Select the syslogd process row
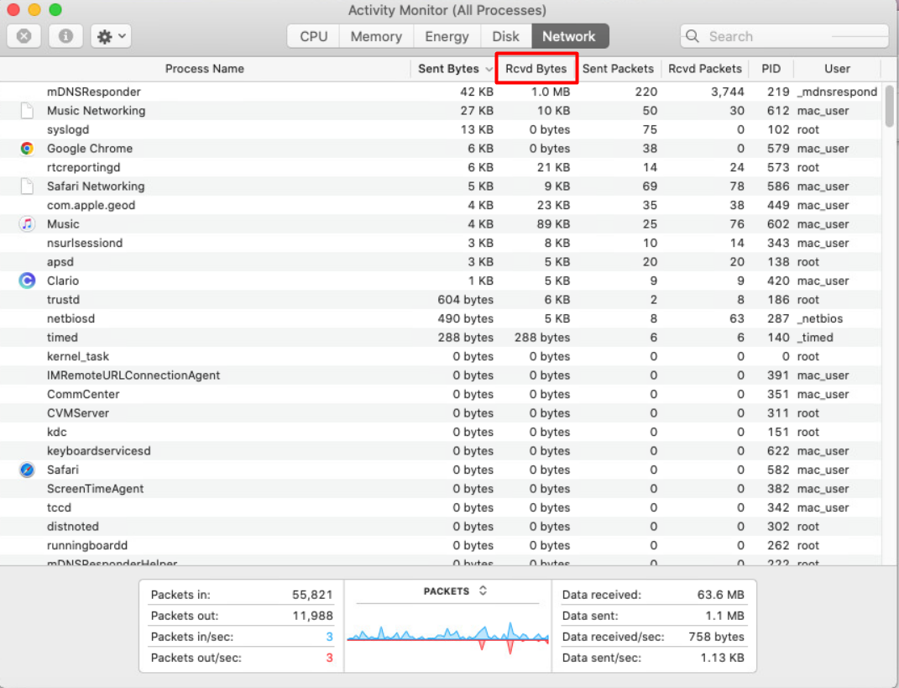899x688 pixels. pyautogui.click(x=441, y=129)
